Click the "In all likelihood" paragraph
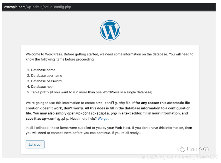Image resolution: width=221 pixels, height=163 pixels. tap(109, 130)
